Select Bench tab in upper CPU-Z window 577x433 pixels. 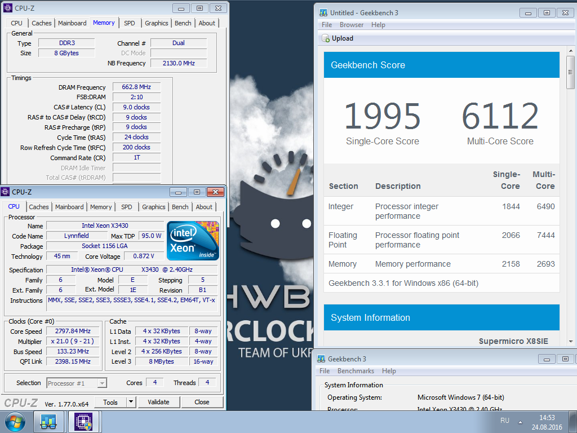pyautogui.click(x=183, y=23)
